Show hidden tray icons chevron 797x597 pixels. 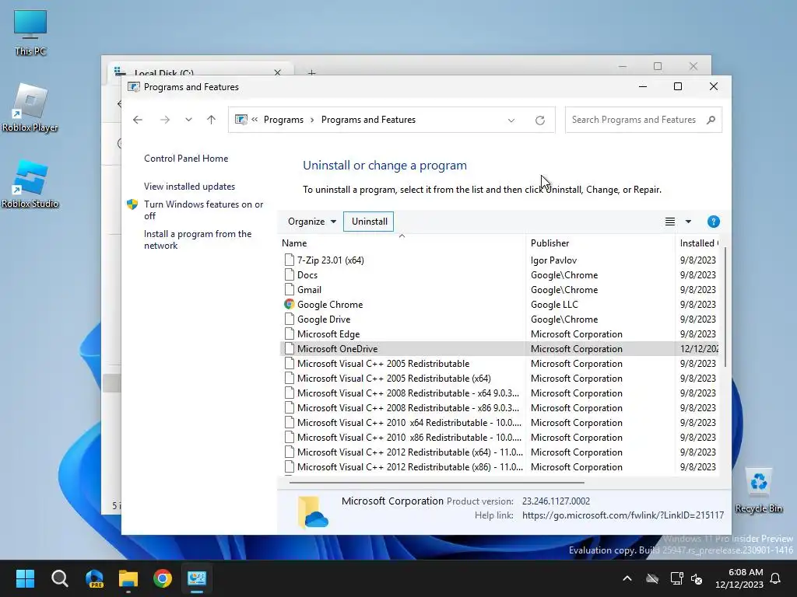click(x=627, y=578)
